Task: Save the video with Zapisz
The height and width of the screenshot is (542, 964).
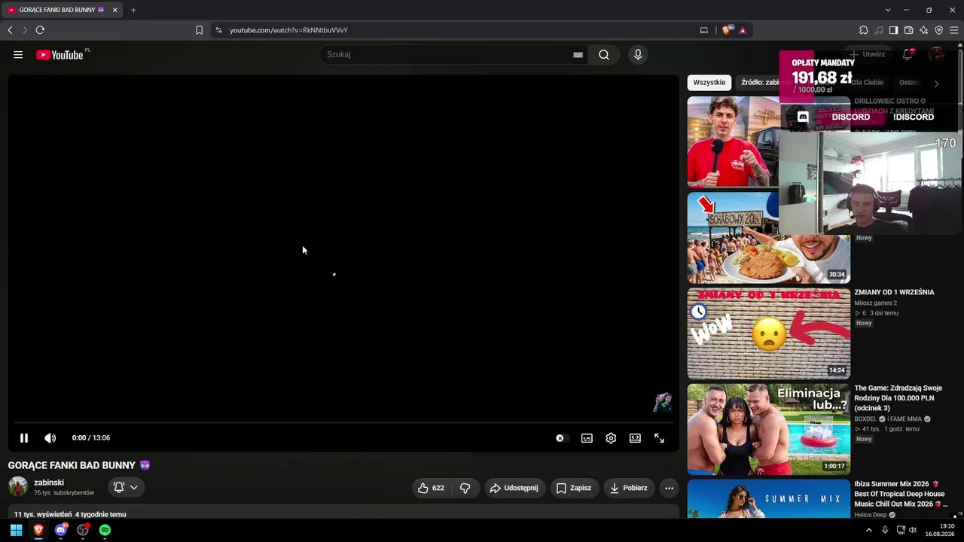Action: tap(573, 488)
